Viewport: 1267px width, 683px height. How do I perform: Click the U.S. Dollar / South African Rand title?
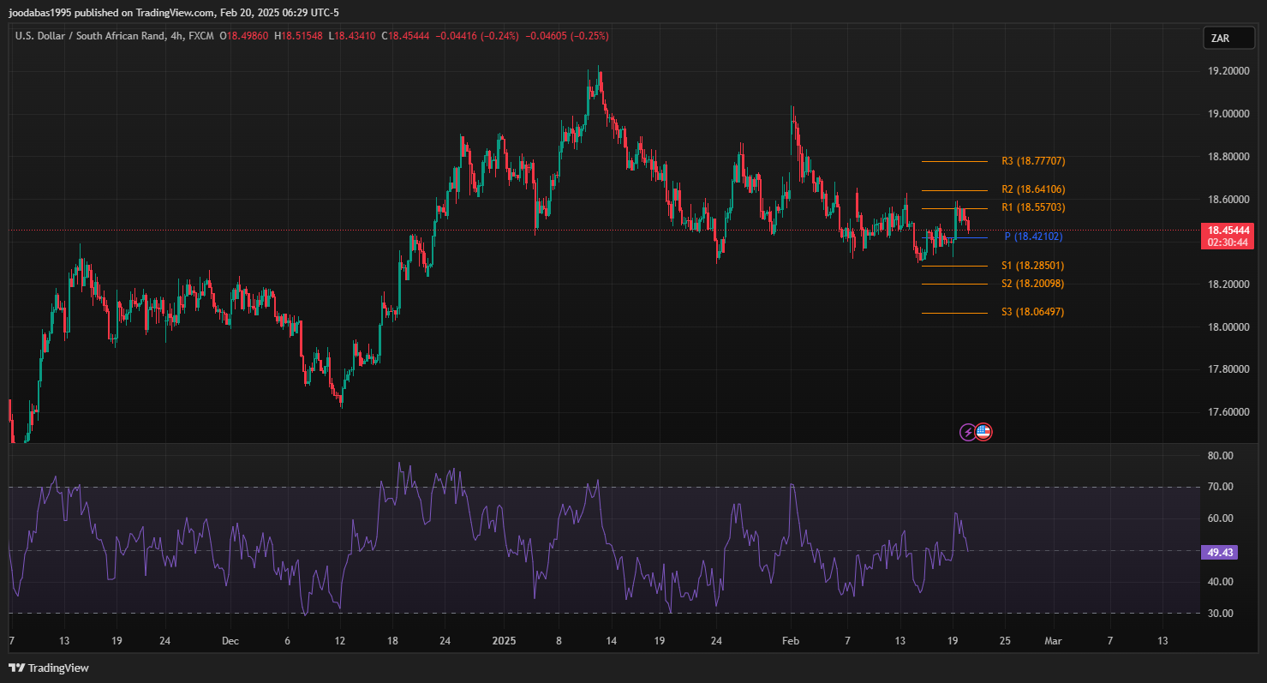click(90, 36)
